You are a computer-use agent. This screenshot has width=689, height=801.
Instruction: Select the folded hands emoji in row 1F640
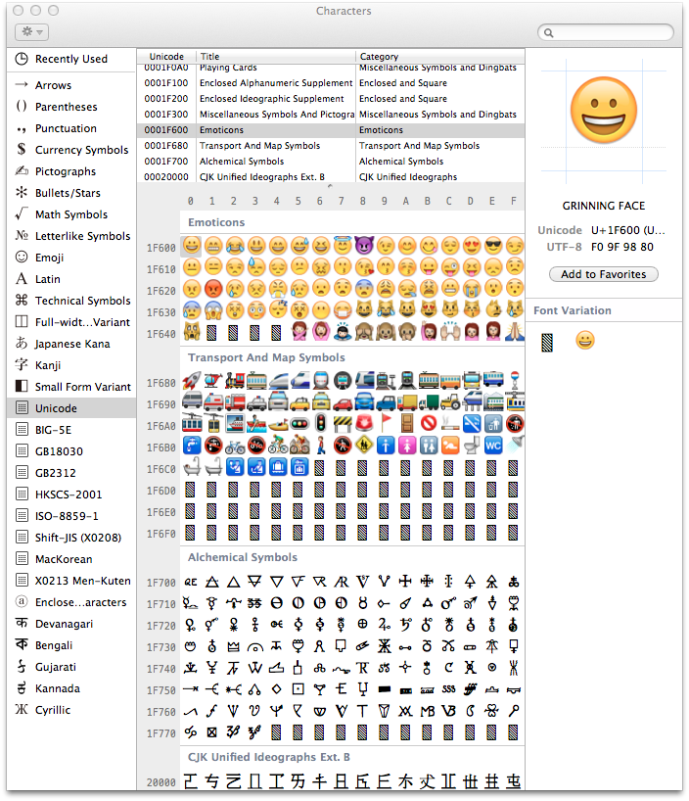515,332
